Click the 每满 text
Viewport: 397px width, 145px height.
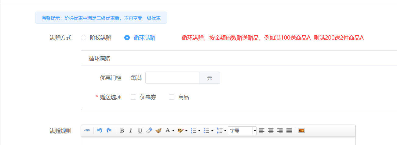point(136,78)
